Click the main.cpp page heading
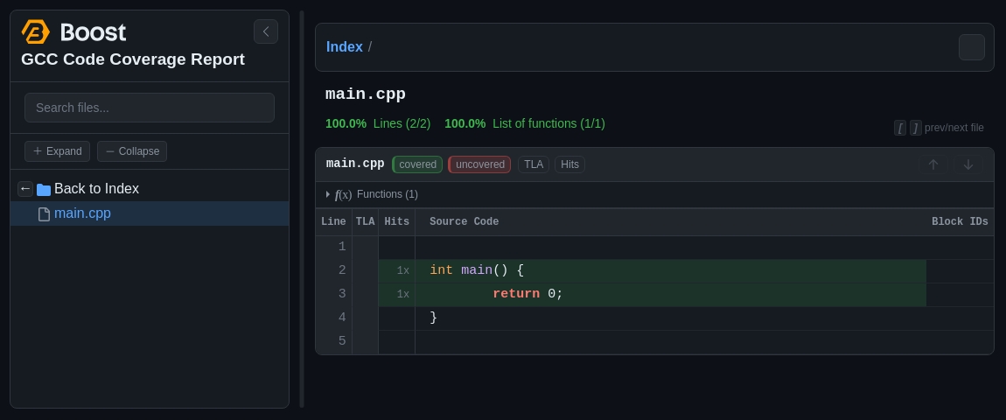The image size is (1006, 420). pyautogui.click(x=366, y=94)
